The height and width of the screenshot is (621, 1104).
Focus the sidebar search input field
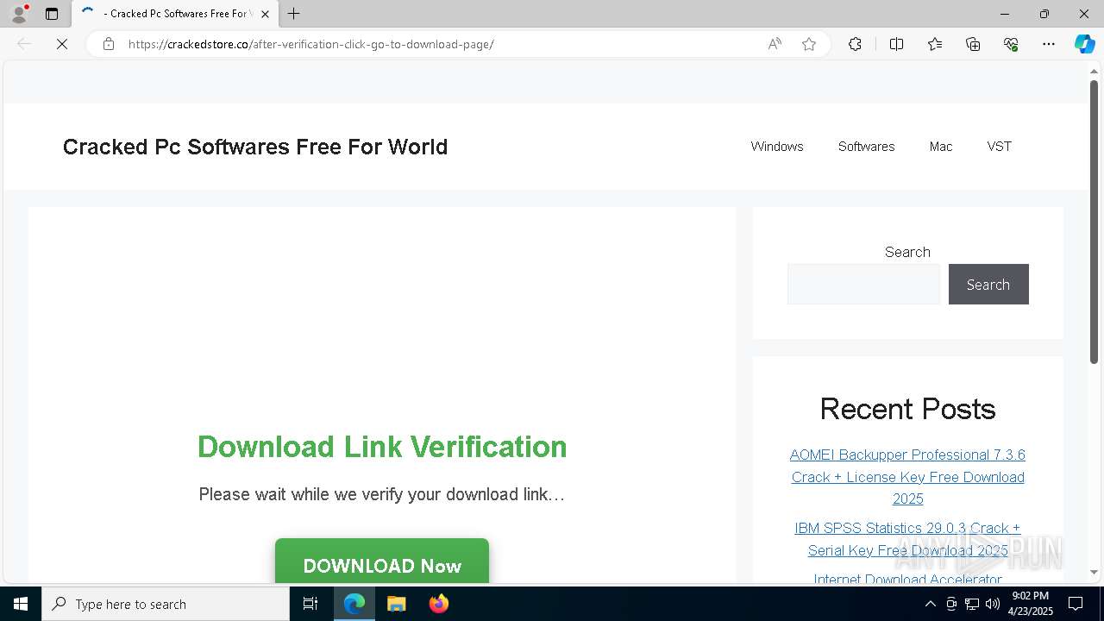[x=863, y=284]
